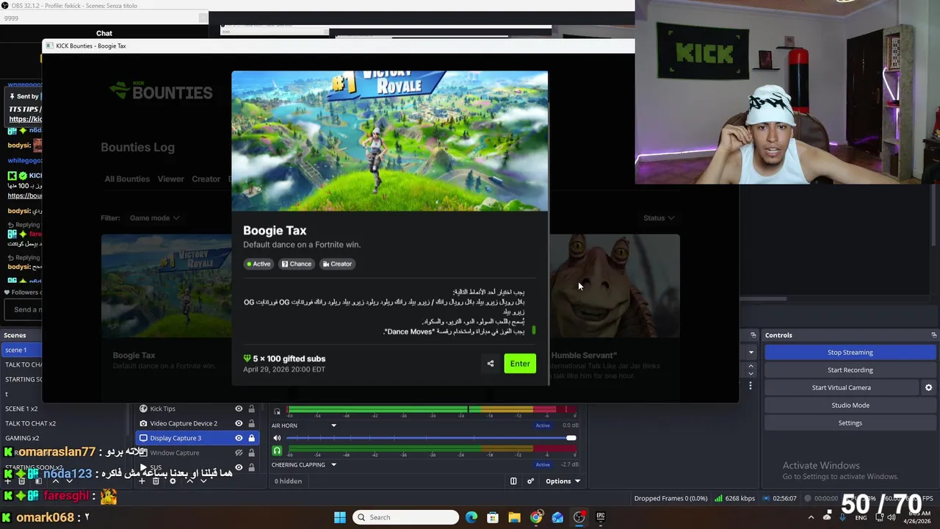Open File Explorer from taskbar
Screen dimensions: 940x529
coord(514,517)
